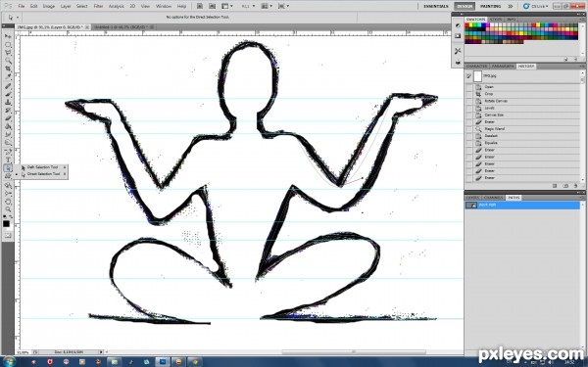The image size is (588, 367).
Task: Choose Path Selection Tool from flyout
Action: [x=43, y=167]
